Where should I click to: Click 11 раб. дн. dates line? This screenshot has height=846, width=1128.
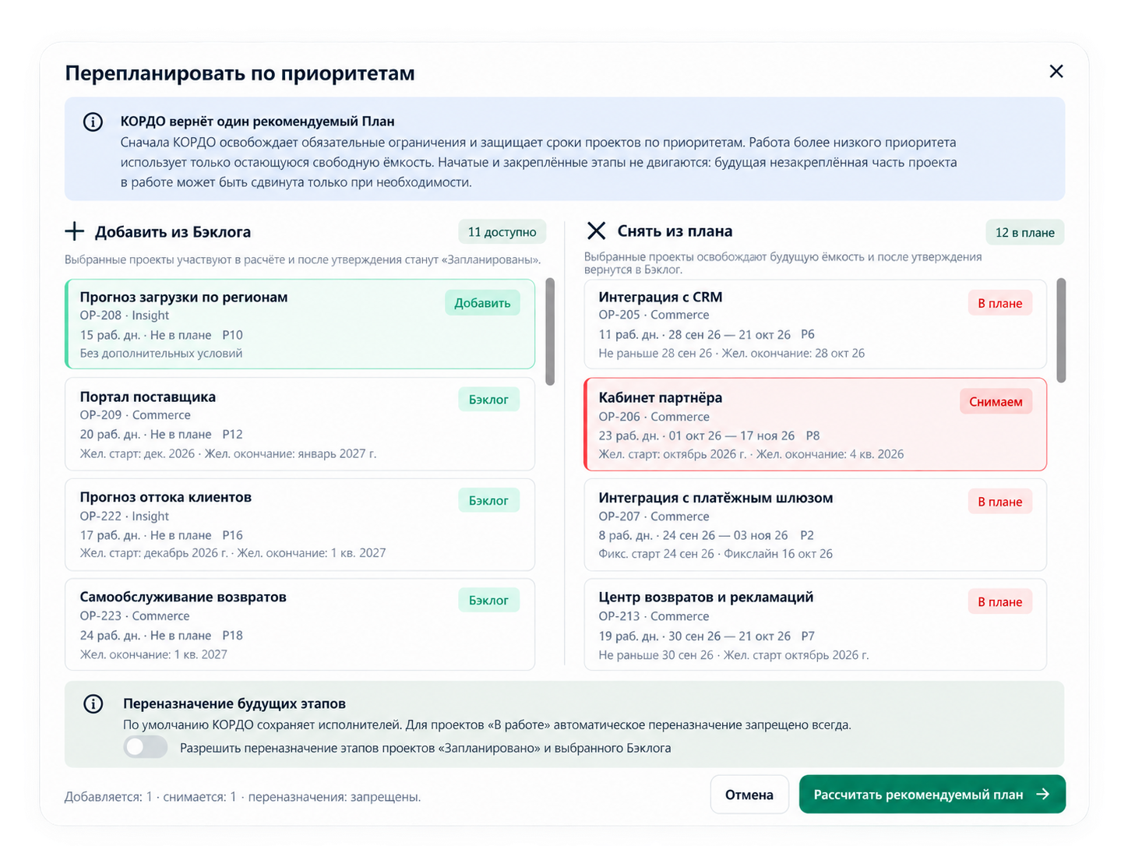pyautogui.click(x=707, y=334)
